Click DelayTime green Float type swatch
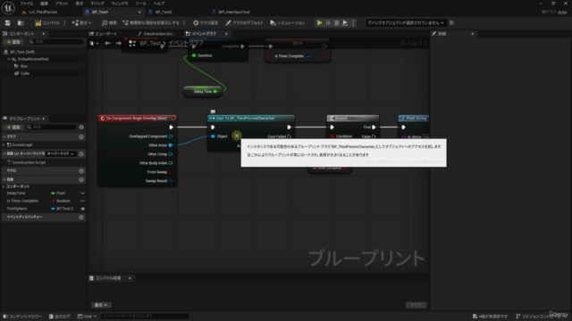 53,193
